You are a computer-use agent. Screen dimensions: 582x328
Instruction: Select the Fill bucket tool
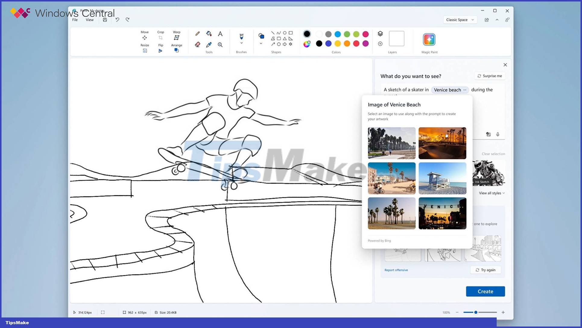[209, 34]
